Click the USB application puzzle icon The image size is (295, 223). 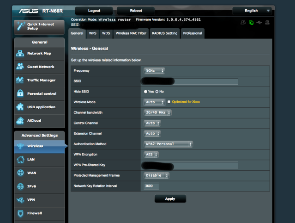click(x=20, y=106)
